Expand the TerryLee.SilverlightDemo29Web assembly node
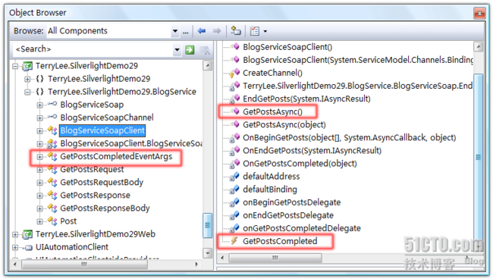493x279 pixels. 15,234
